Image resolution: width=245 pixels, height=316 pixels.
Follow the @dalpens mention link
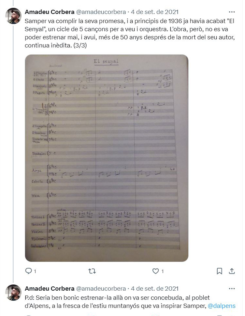tap(222, 306)
